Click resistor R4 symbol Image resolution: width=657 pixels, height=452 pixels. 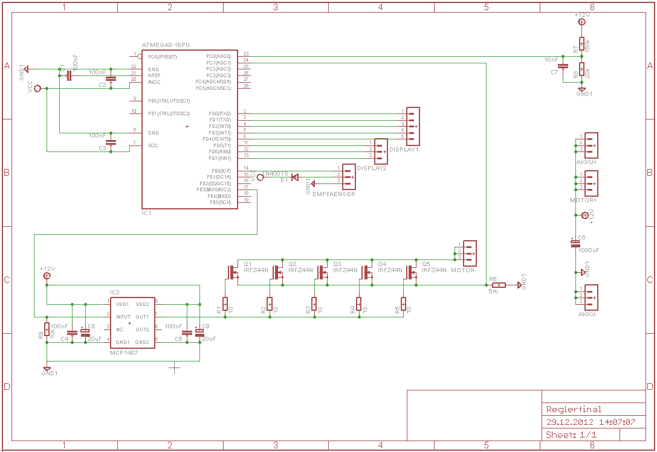click(359, 304)
